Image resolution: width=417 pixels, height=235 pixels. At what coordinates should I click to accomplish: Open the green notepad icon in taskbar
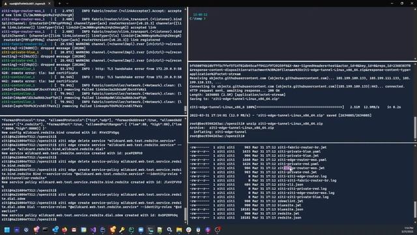[x=160, y=230]
